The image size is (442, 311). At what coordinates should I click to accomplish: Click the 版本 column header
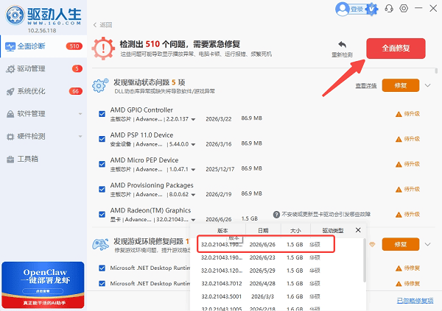coord(222,231)
